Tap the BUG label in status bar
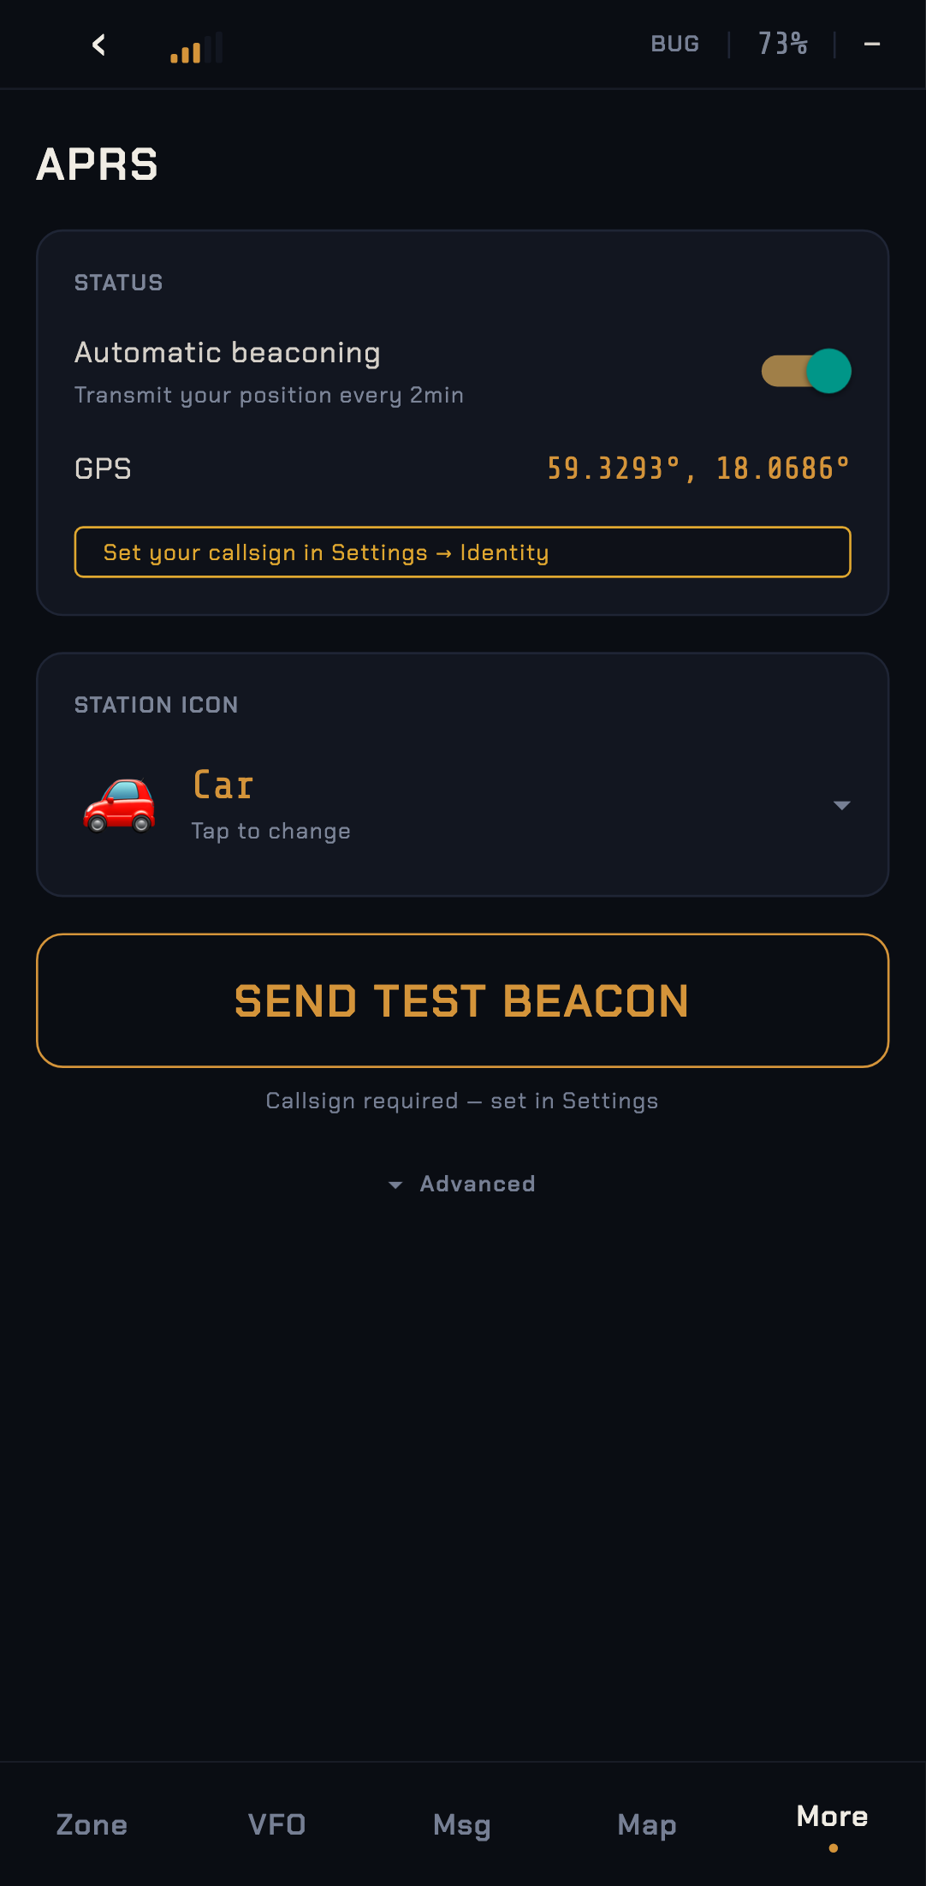Viewport: 926px width, 1886px height. (x=674, y=44)
